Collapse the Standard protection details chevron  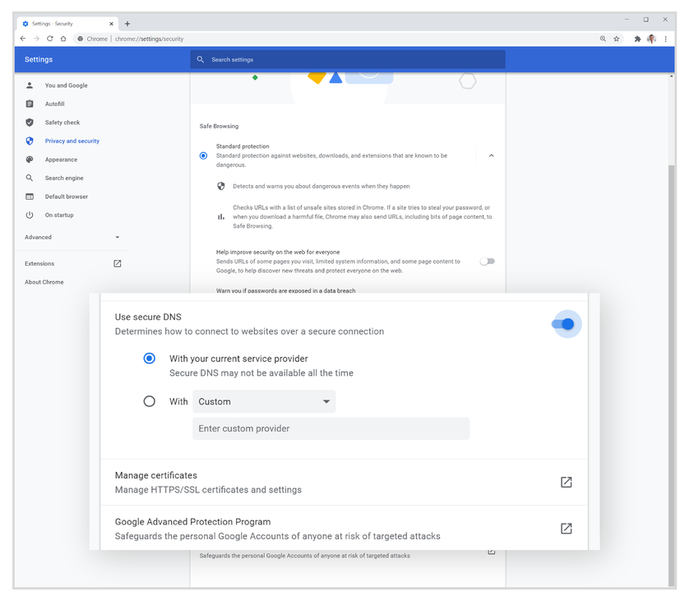click(x=491, y=155)
